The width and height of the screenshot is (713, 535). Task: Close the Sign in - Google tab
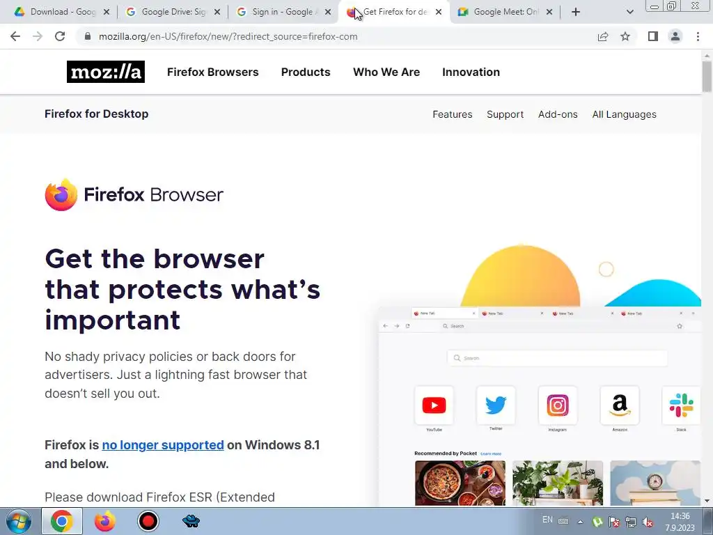click(328, 12)
